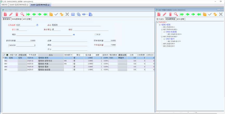This screenshot has height=114, width=225.
Task: Click the blue icon at end of 備註 field
Action: pos(74,35)
